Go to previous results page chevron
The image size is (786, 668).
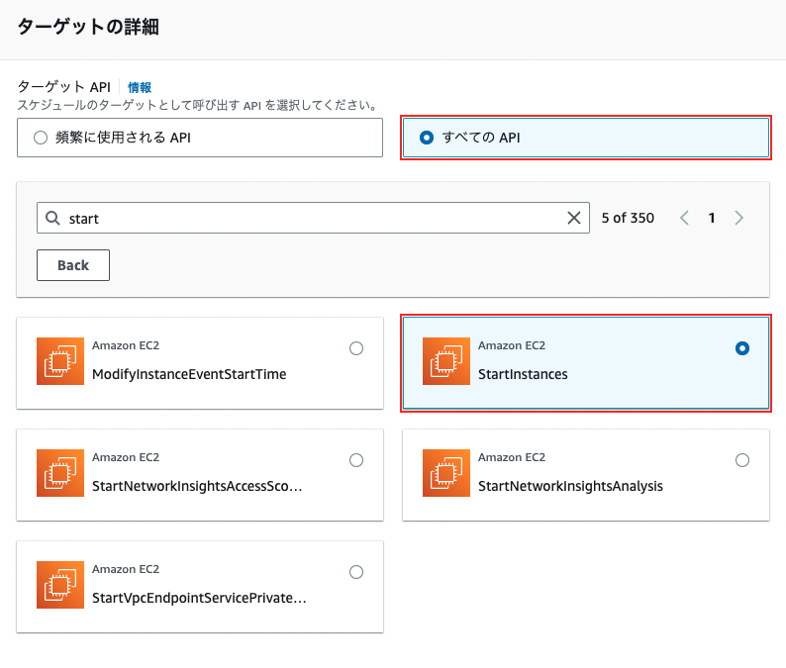click(x=684, y=218)
